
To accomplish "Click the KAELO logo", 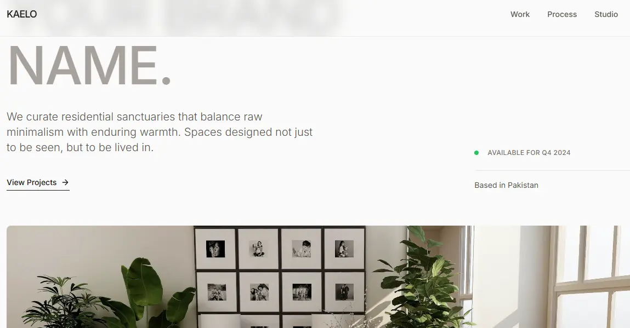I will click(22, 14).
